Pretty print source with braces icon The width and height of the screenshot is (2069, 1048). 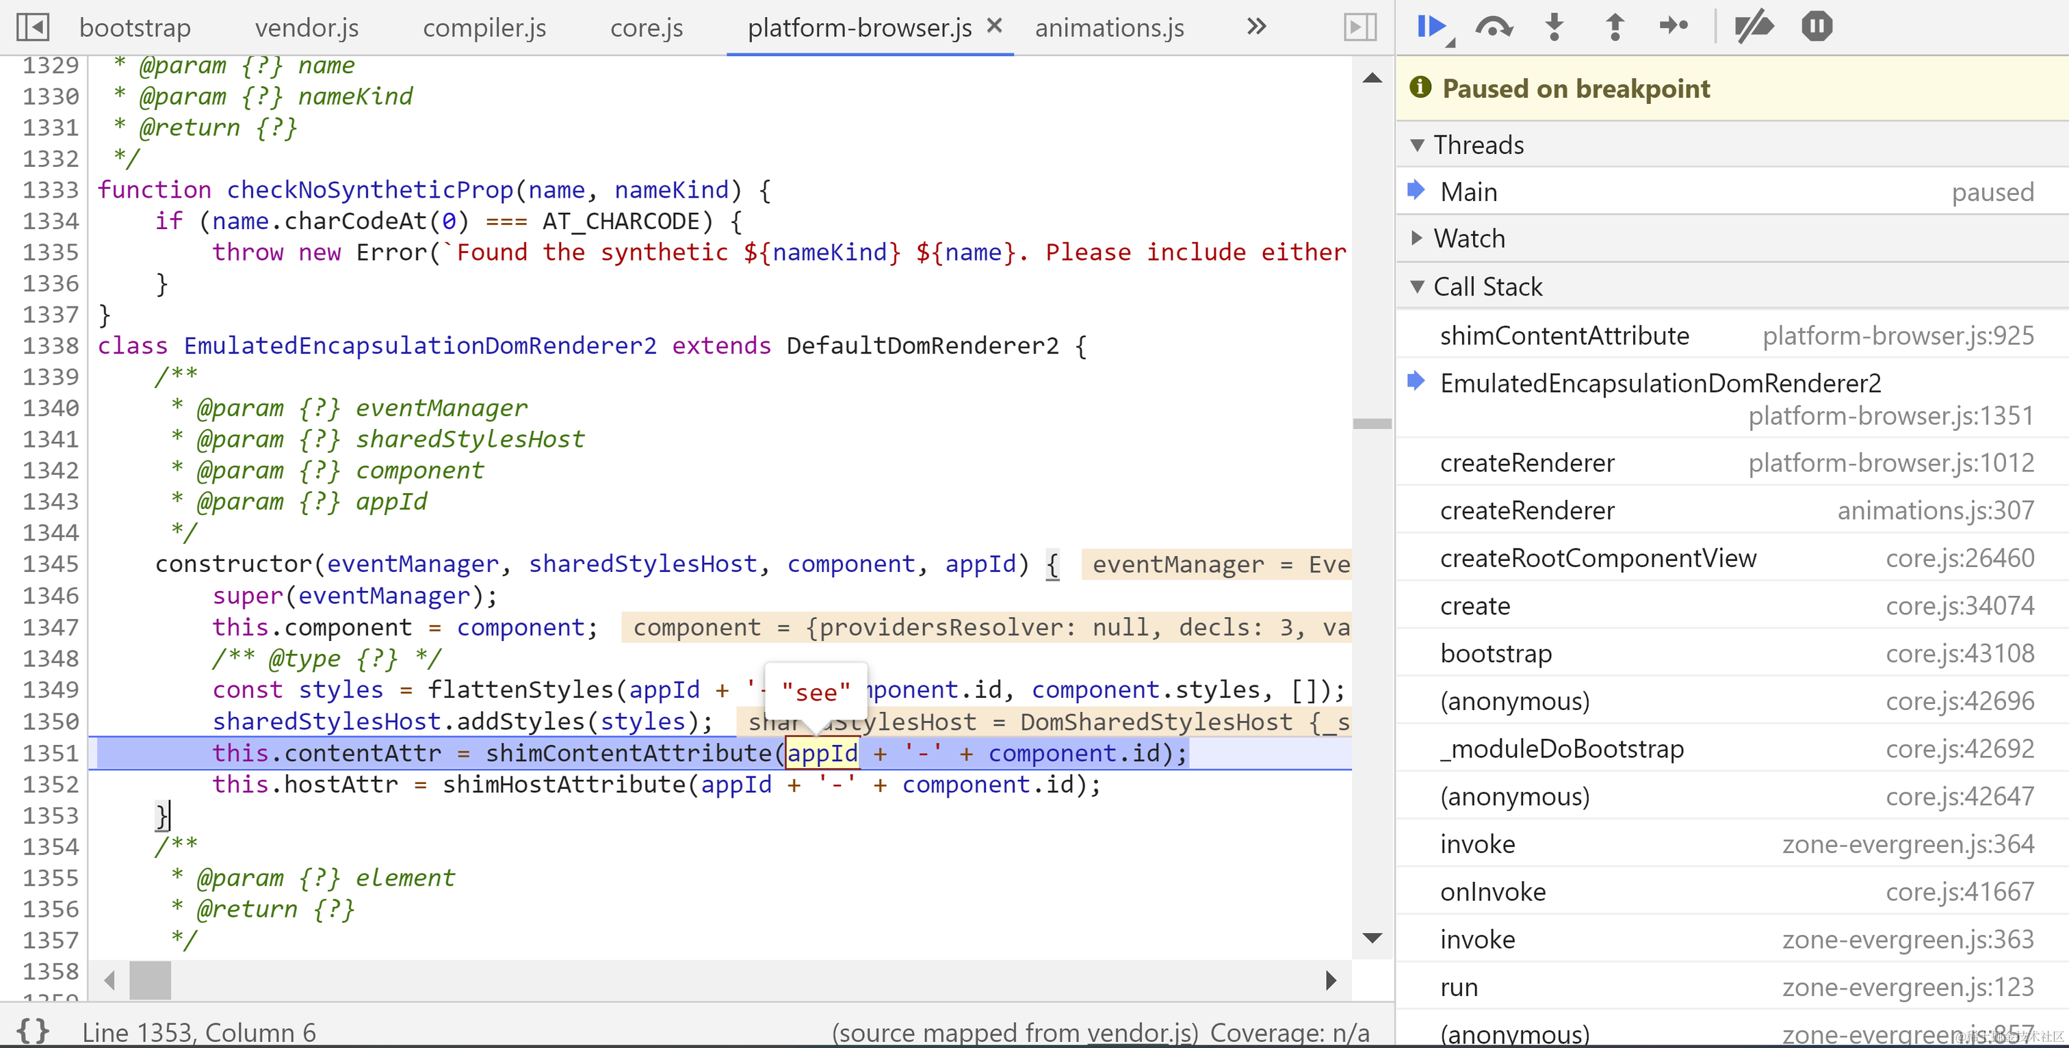33,1031
